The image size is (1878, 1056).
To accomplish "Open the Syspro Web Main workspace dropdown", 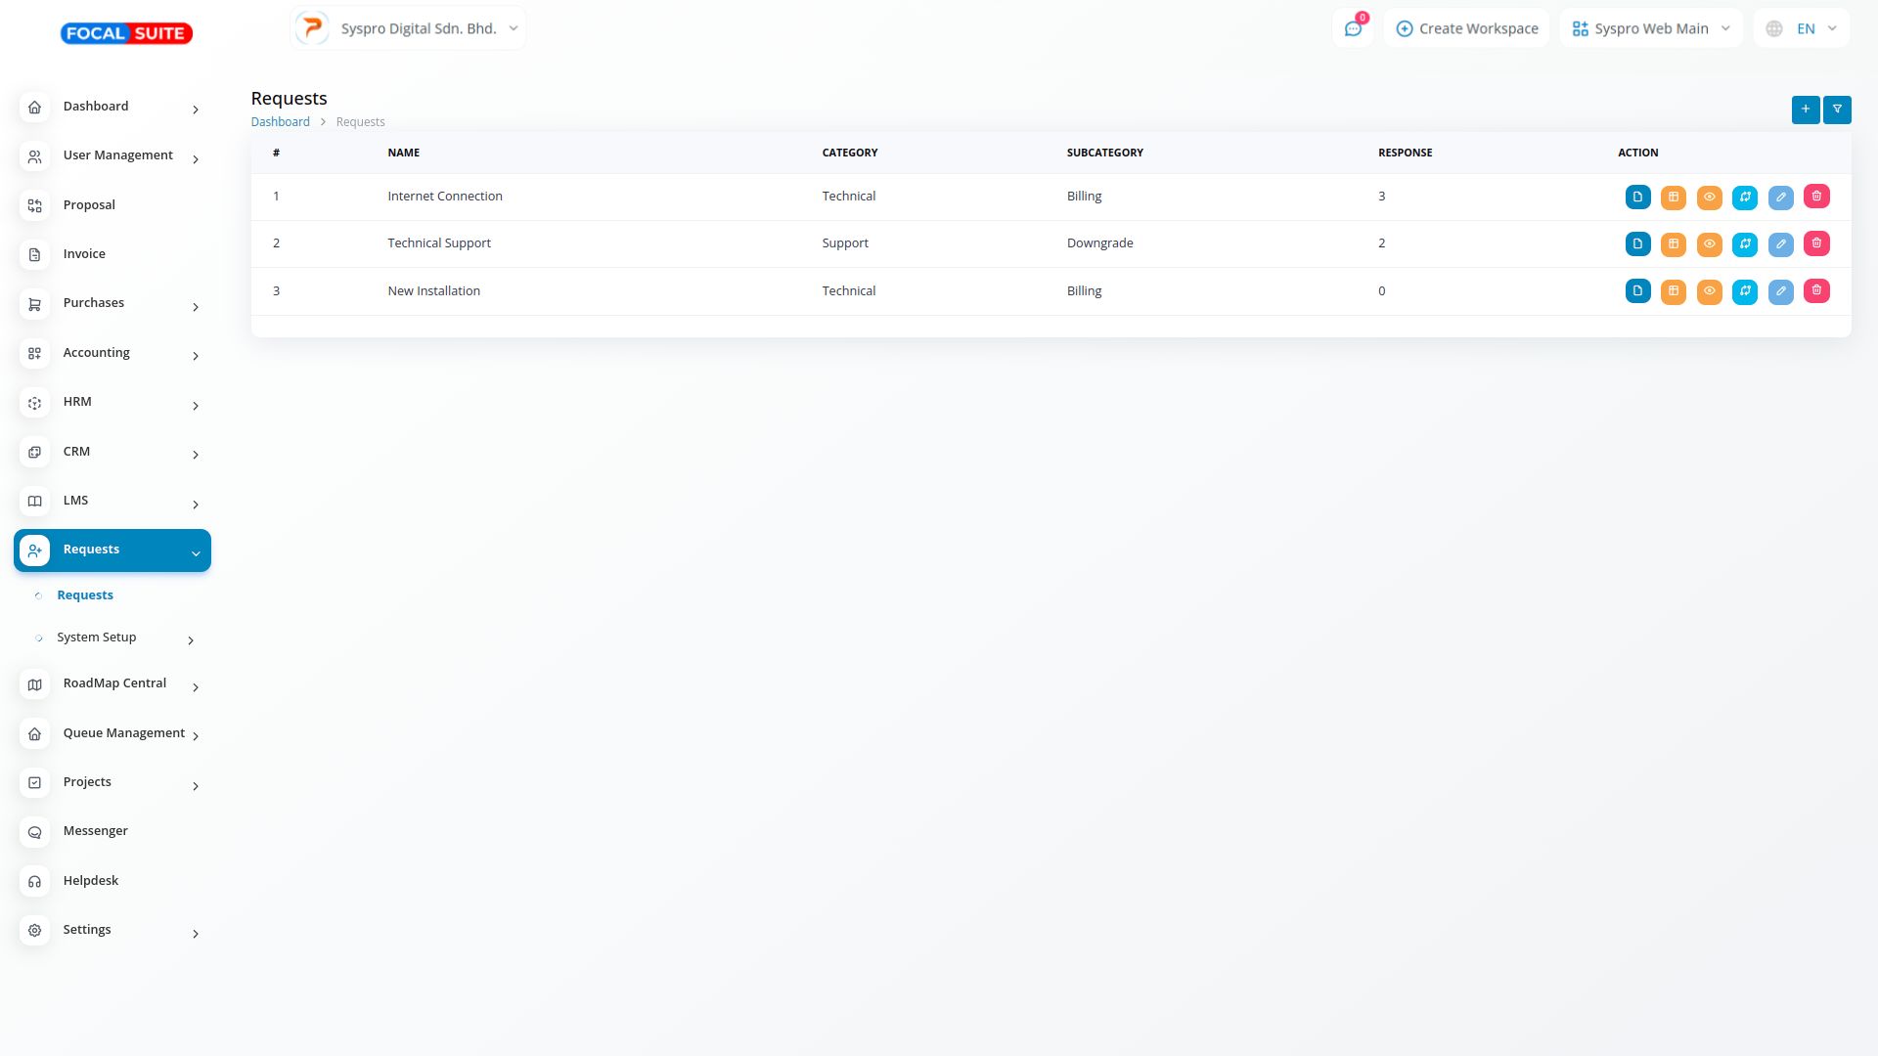I will pyautogui.click(x=1651, y=28).
